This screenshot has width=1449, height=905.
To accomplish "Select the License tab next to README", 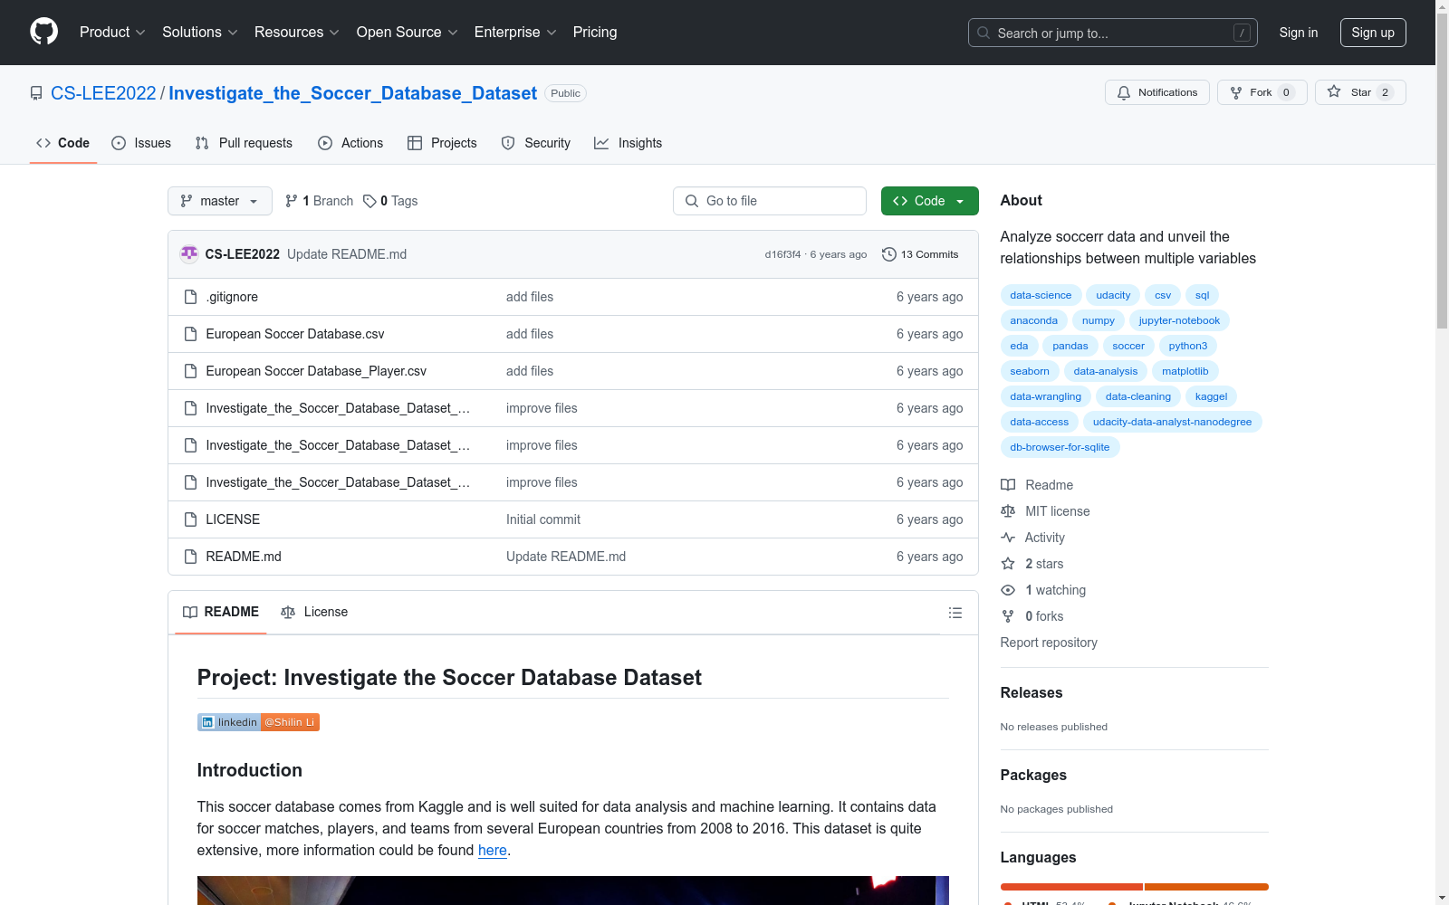I will (x=314, y=612).
